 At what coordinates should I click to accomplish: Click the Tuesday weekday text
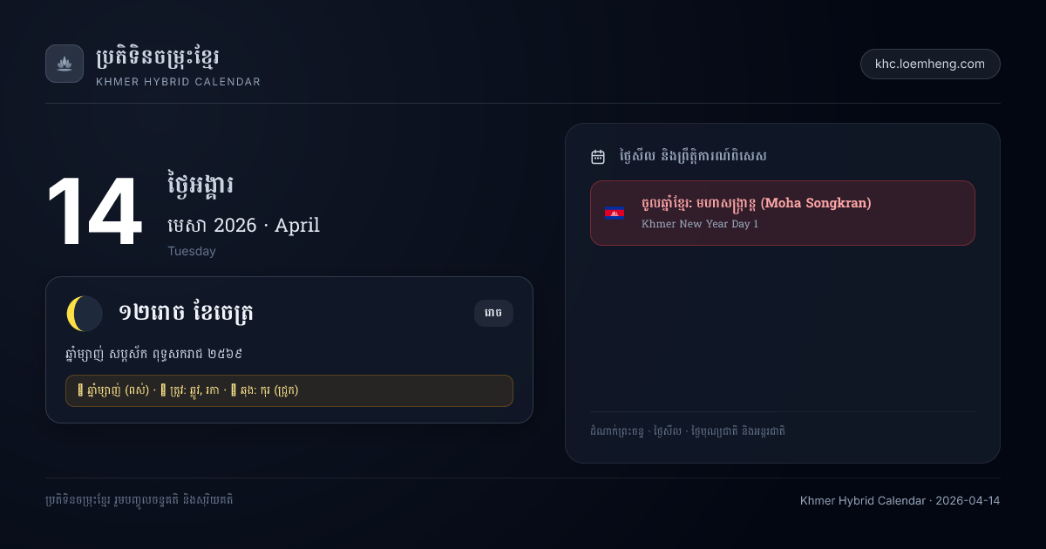192,251
